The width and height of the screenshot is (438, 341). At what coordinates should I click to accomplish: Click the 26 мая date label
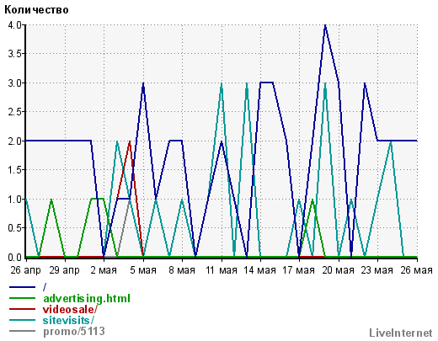click(416, 270)
